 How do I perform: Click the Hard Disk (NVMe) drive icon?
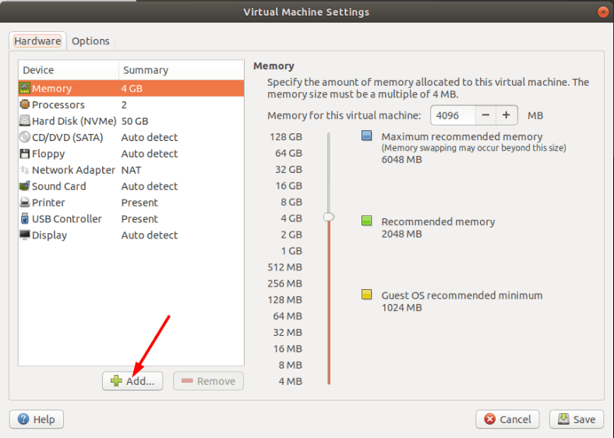pos(25,121)
